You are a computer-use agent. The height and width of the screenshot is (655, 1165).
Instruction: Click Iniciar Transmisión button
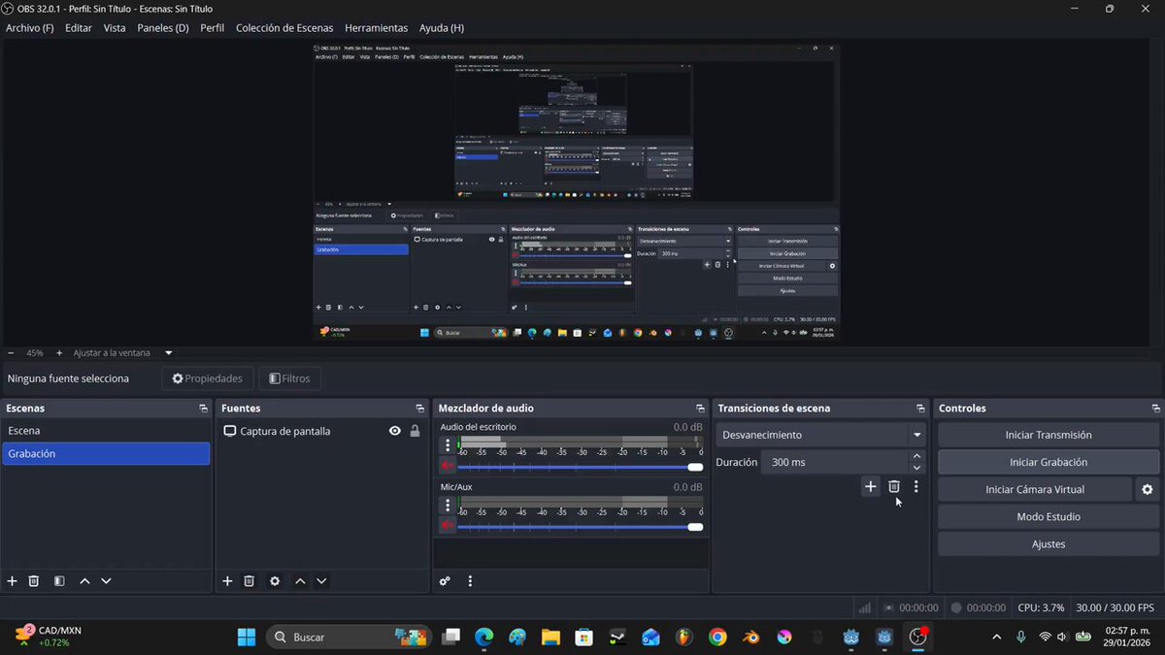tap(1048, 435)
